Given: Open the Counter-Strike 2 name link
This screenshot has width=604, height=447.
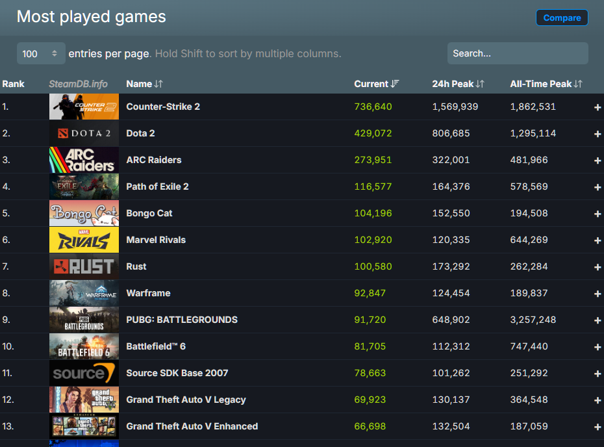Looking at the screenshot, I should point(163,107).
